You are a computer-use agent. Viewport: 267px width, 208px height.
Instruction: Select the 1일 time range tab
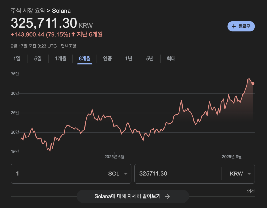17,59
